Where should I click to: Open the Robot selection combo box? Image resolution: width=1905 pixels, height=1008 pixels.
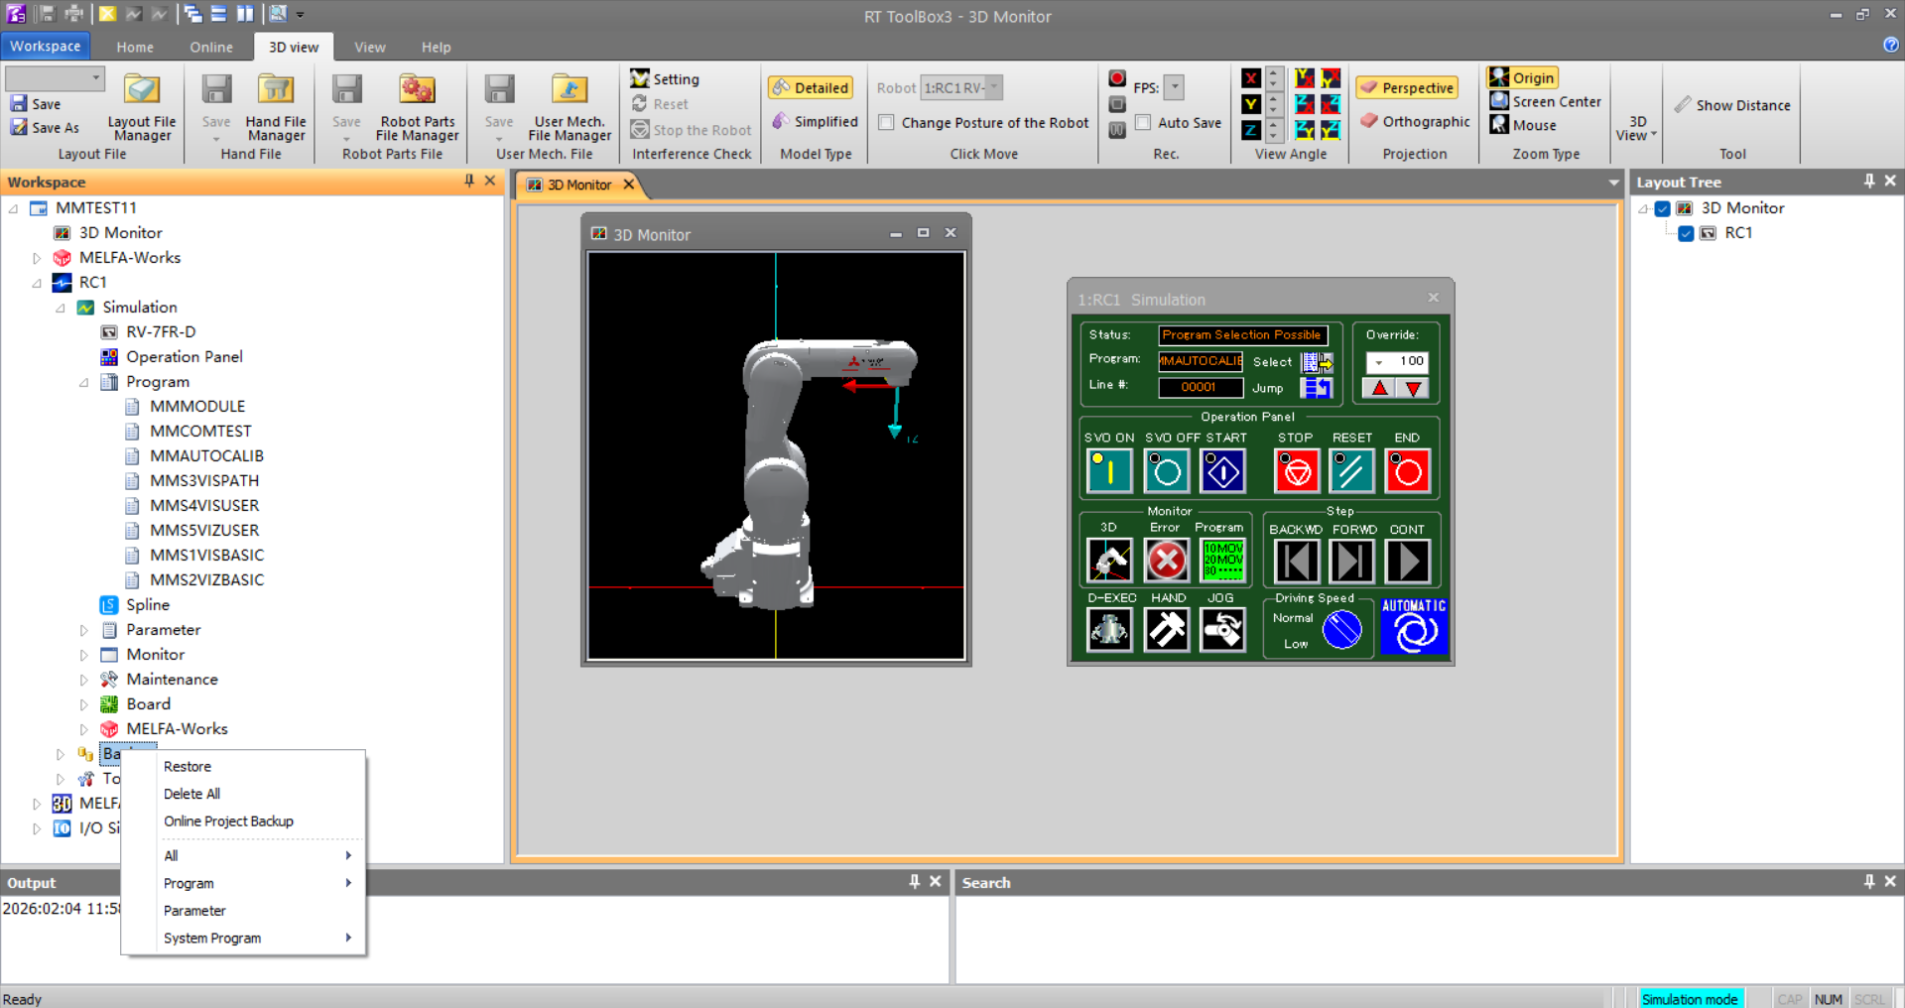pos(961,87)
